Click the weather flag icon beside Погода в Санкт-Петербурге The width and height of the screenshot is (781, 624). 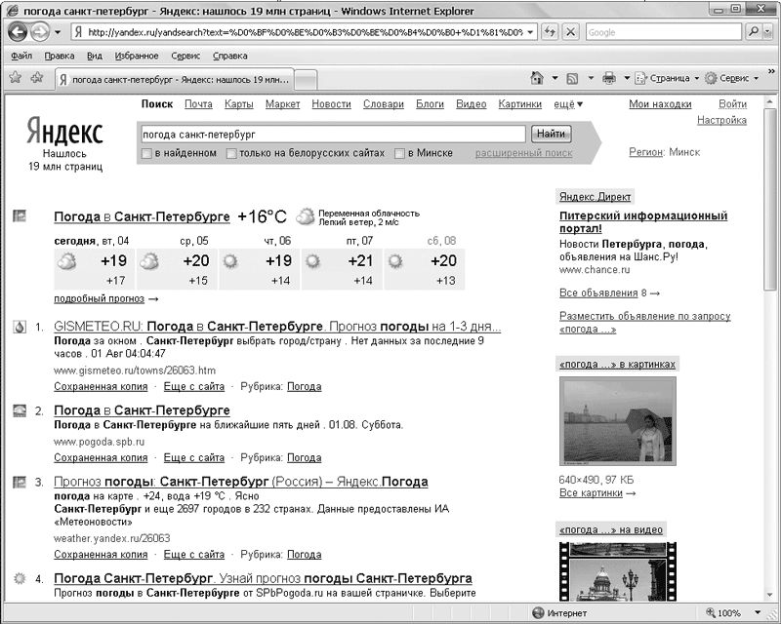[x=20, y=215]
